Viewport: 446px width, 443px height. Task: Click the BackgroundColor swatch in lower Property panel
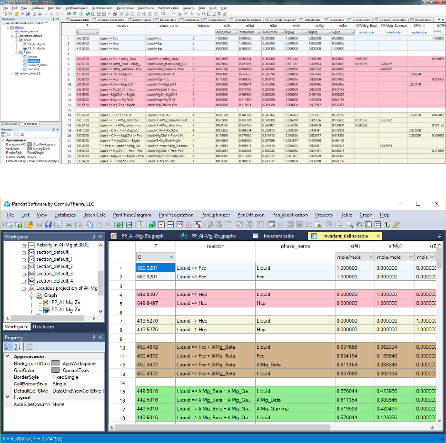(56, 364)
